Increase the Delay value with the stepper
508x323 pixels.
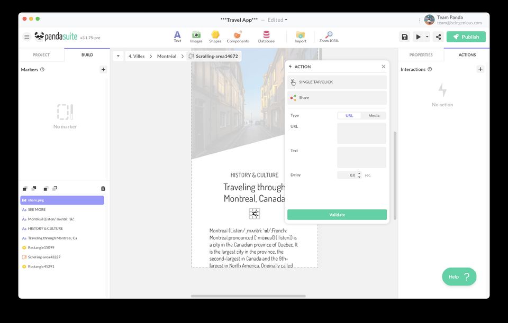(359, 173)
